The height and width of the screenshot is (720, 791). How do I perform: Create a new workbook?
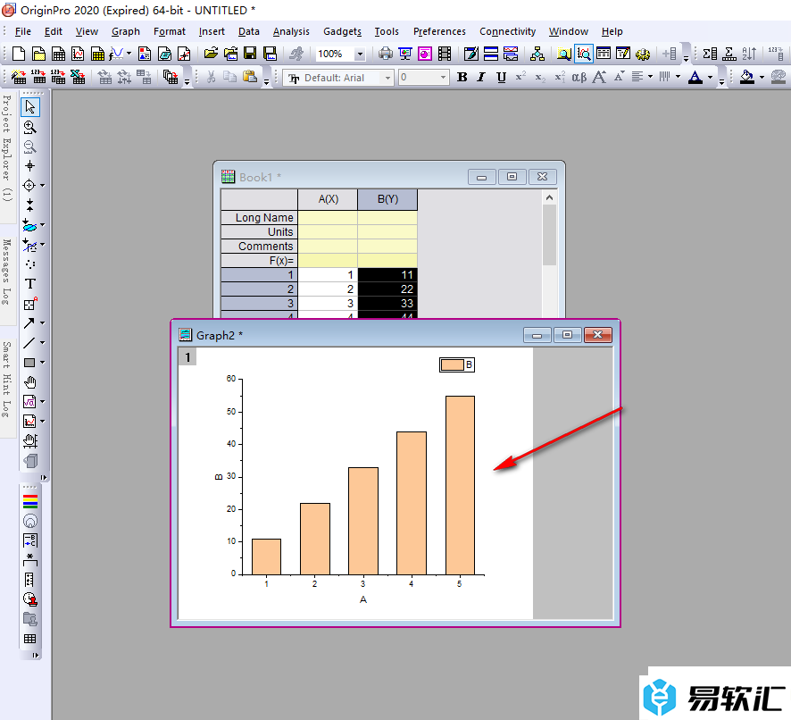(58, 54)
